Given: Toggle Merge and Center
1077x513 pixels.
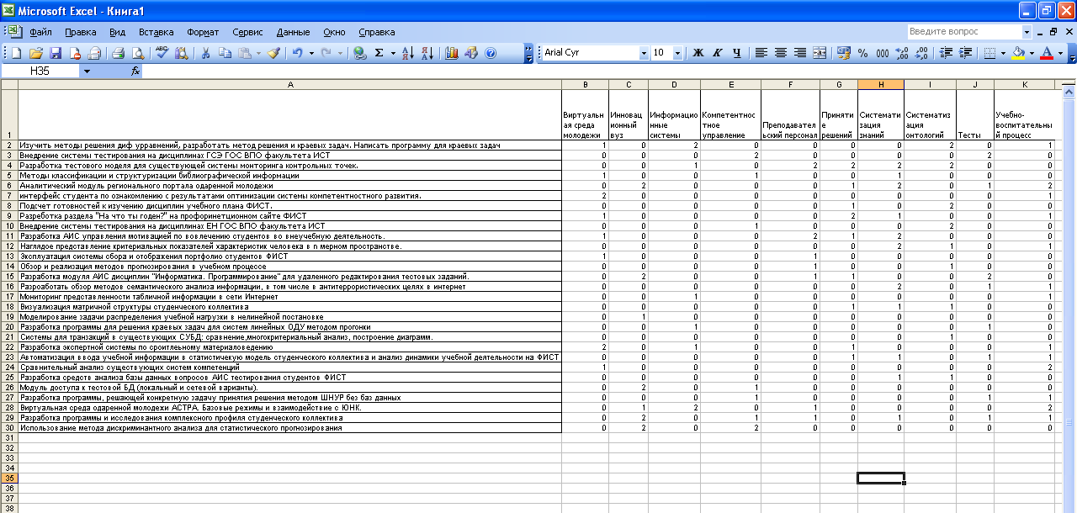Looking at the screenshot, I should (819, 52).
